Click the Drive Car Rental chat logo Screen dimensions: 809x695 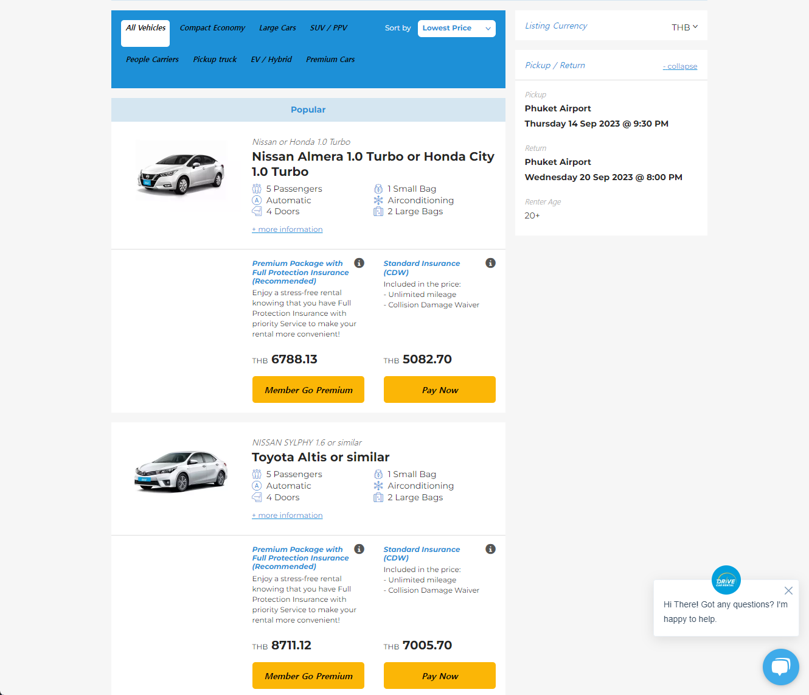click(726, 581)
